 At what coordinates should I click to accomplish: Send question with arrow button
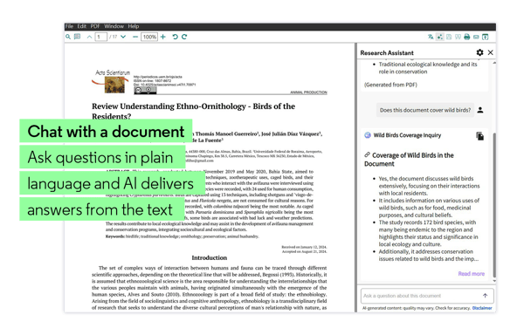tap(485, 295)
